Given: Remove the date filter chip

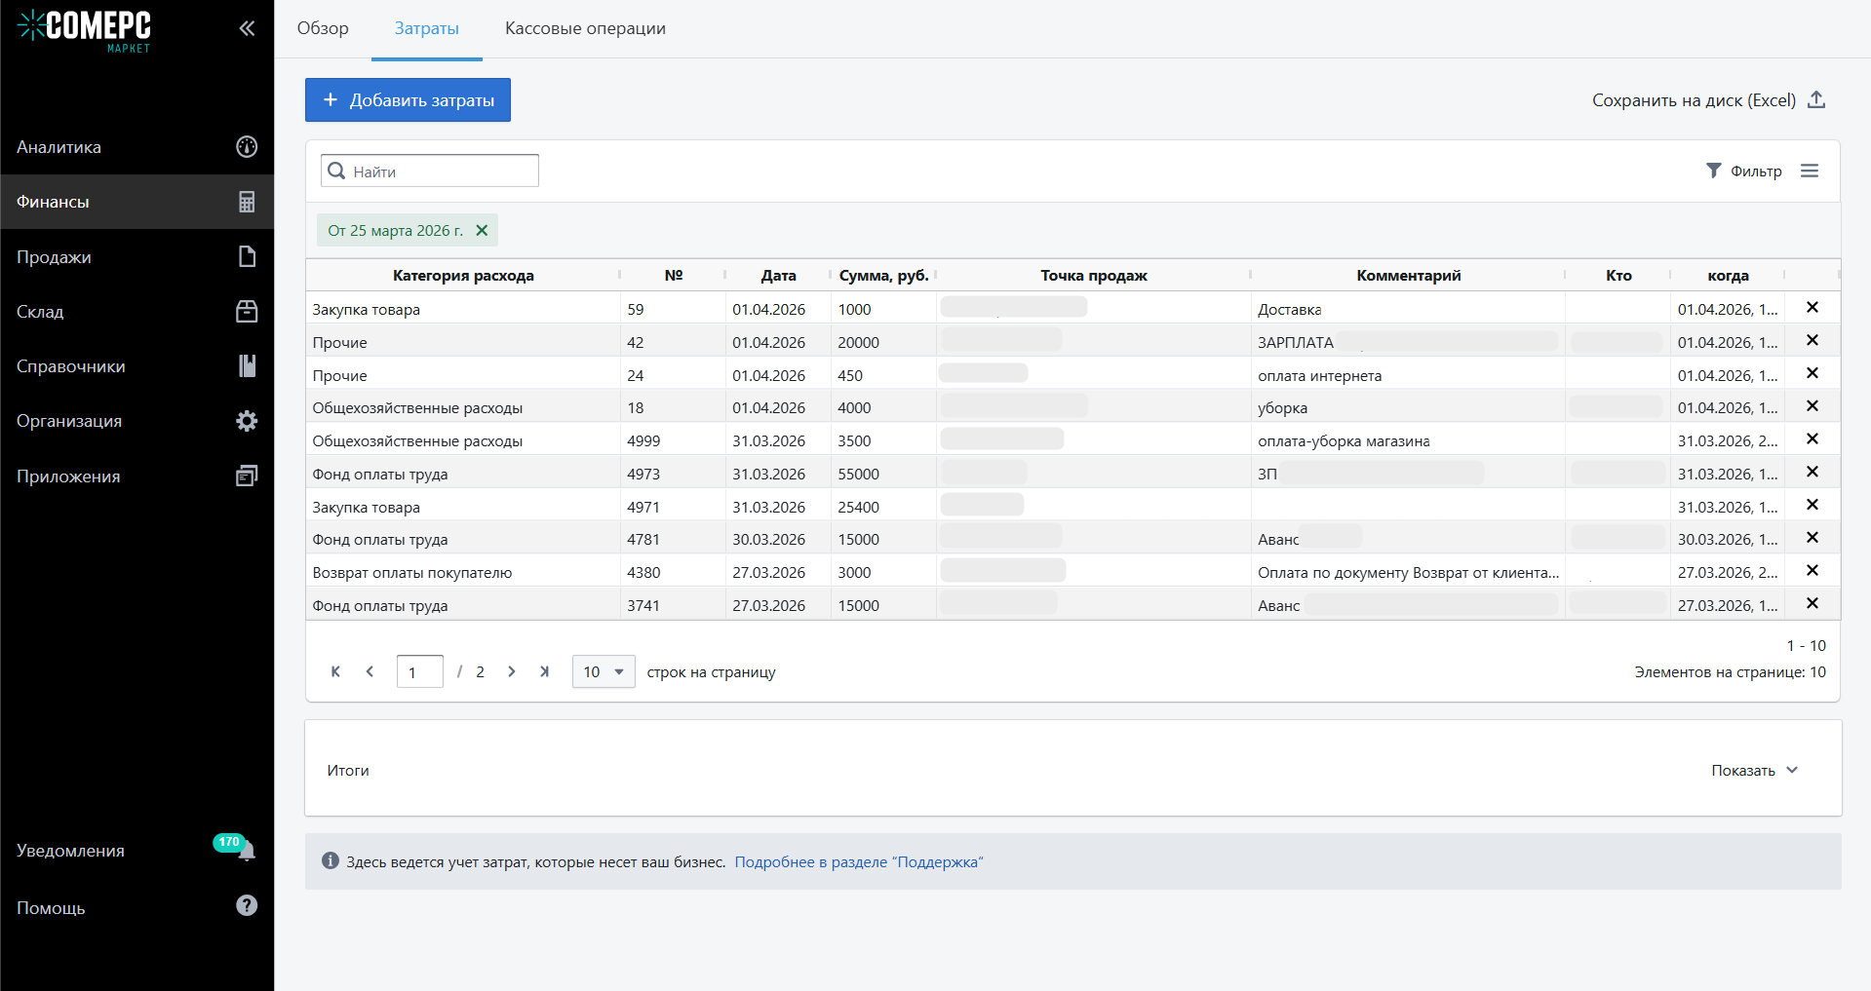Looking at the screenshot, I should click(x=482, y=231).
